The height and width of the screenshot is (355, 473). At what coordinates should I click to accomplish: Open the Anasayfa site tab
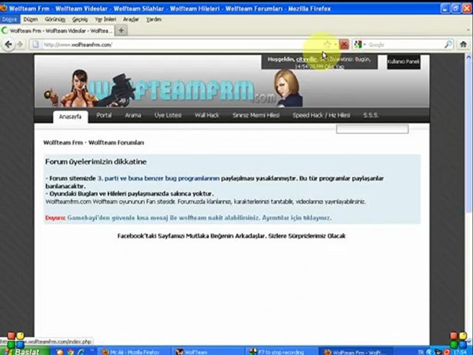pyautogui.click(x=70, y=116)
